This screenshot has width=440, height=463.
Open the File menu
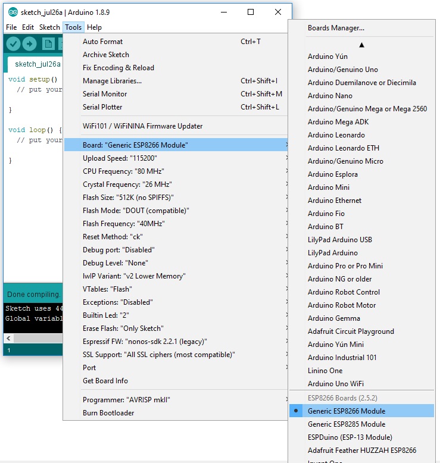(11, 27)
